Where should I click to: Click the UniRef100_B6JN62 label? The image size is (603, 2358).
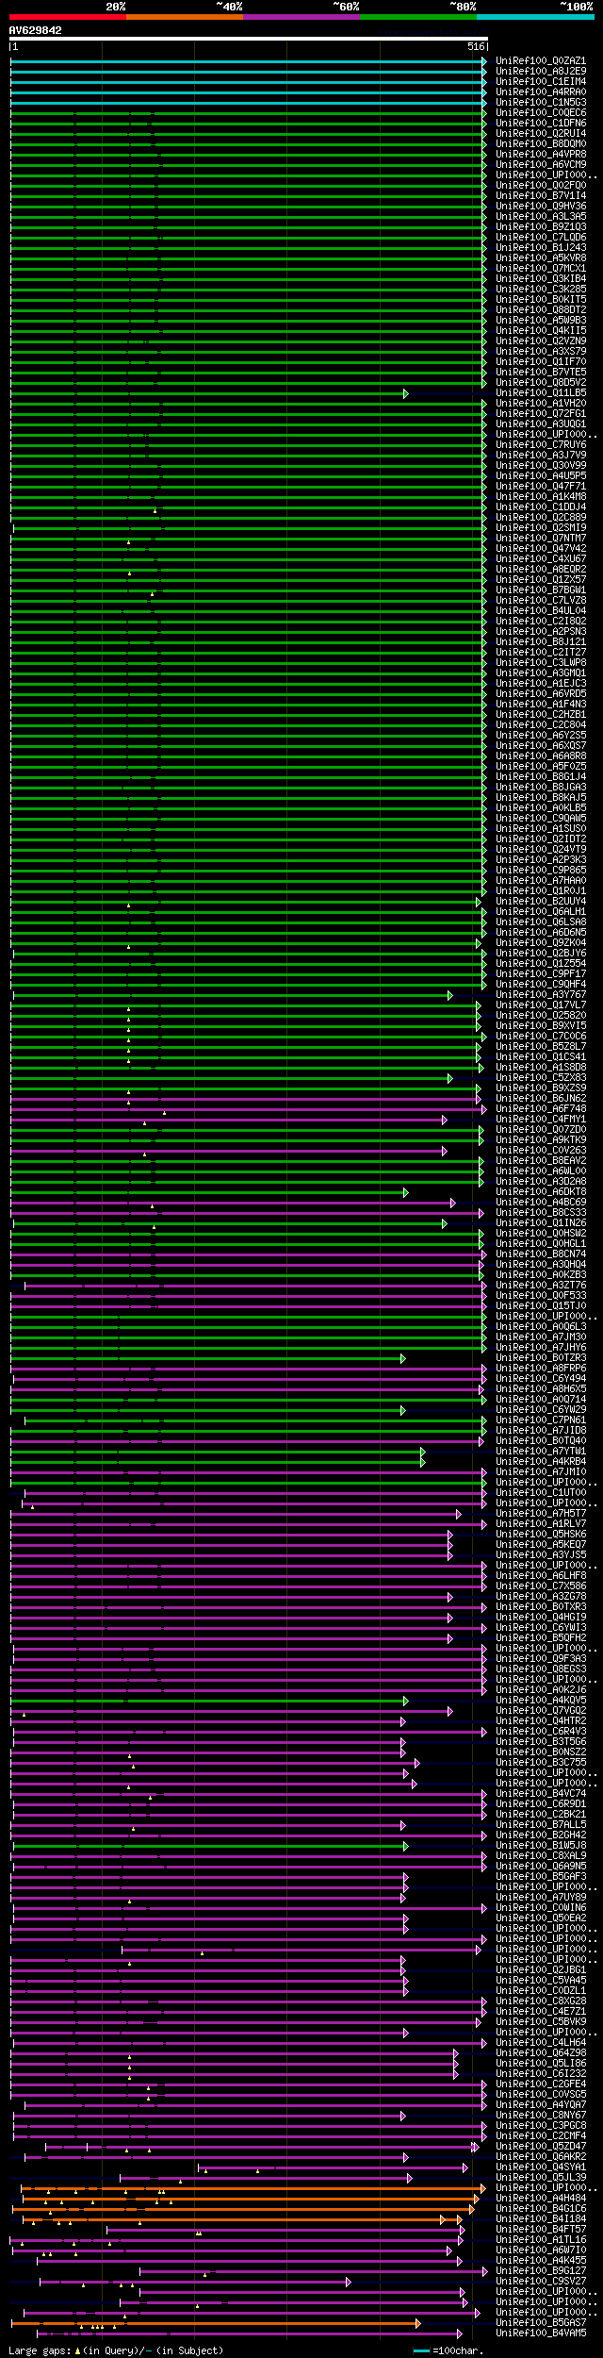click(x=541, y=1099)
